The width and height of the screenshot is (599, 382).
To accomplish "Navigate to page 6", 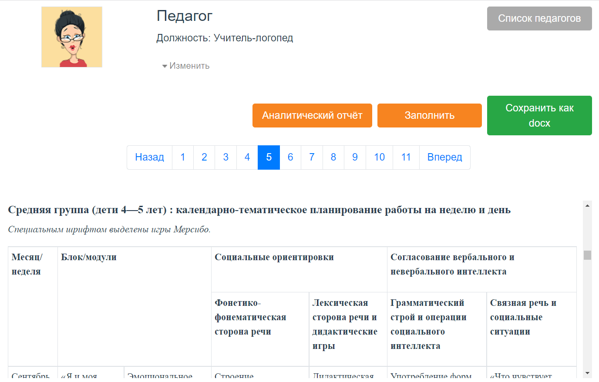I will point(290,157).
